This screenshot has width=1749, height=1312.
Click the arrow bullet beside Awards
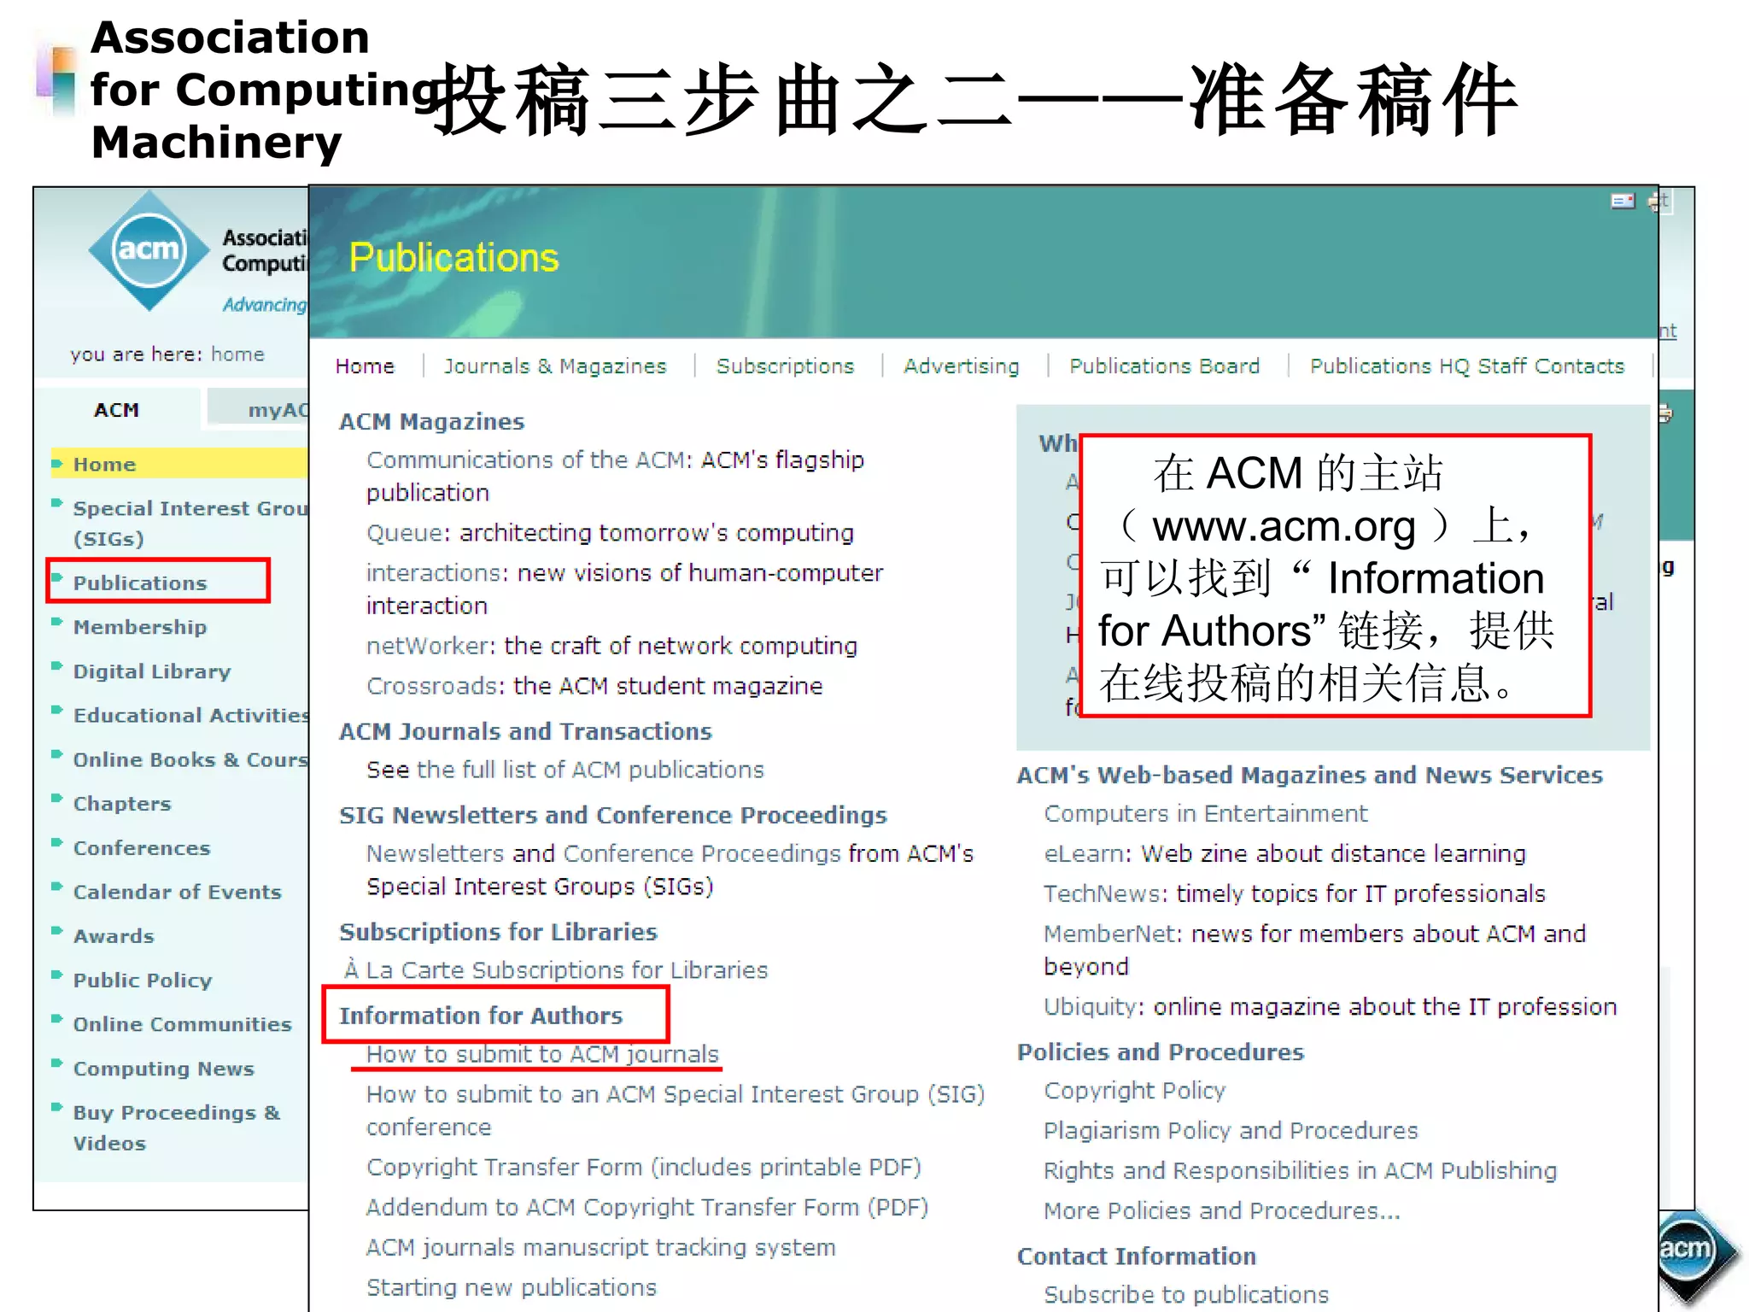(57, 932)
